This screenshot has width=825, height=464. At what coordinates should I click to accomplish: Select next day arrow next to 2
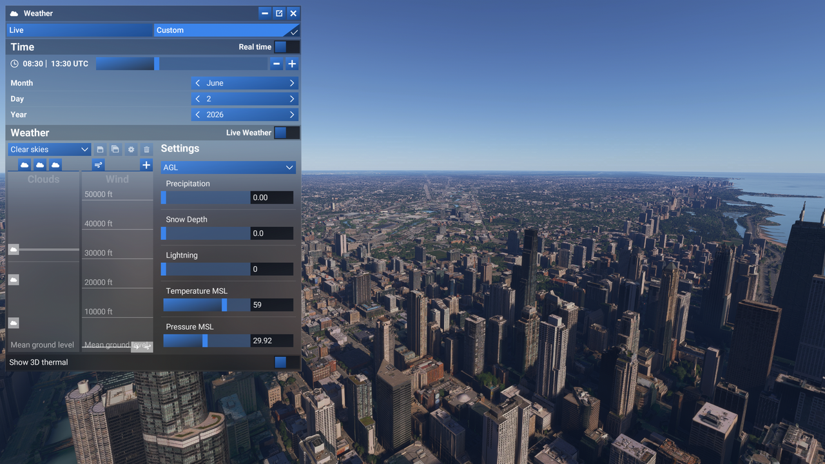[292, 99]
